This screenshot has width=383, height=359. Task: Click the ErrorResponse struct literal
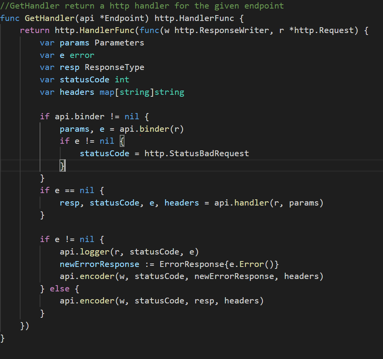pos(192,264)
